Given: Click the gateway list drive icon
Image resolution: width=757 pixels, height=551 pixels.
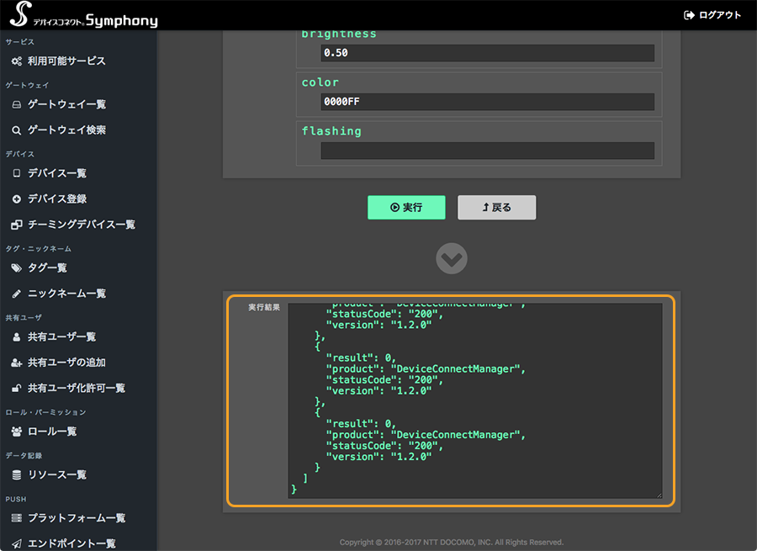Looking at the screenshot, I should click(17, 104).
